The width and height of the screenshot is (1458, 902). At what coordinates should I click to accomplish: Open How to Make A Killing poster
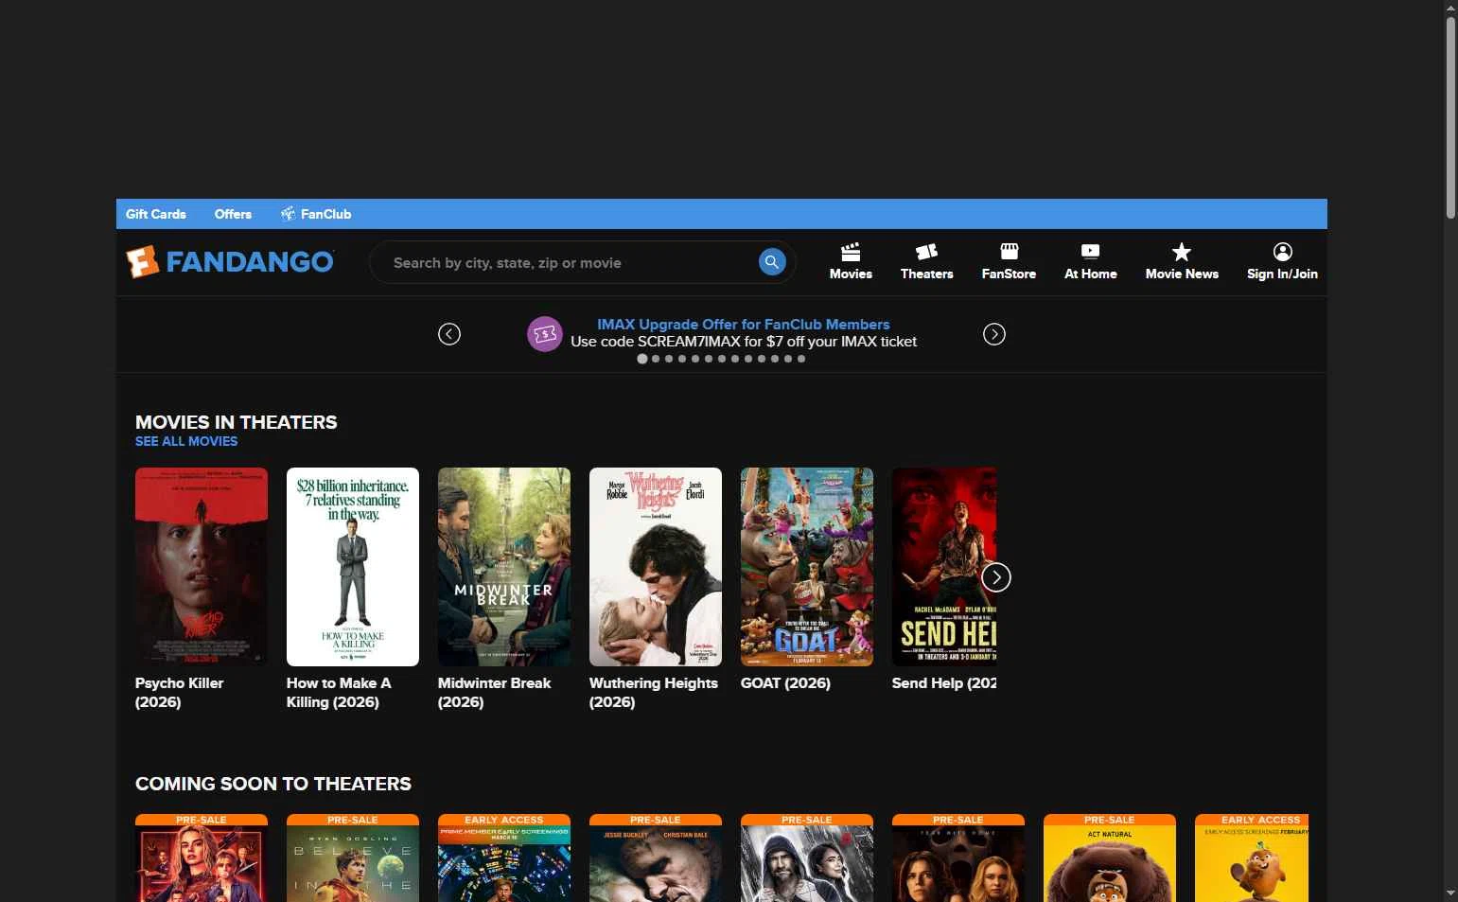[x=353, y=567]
